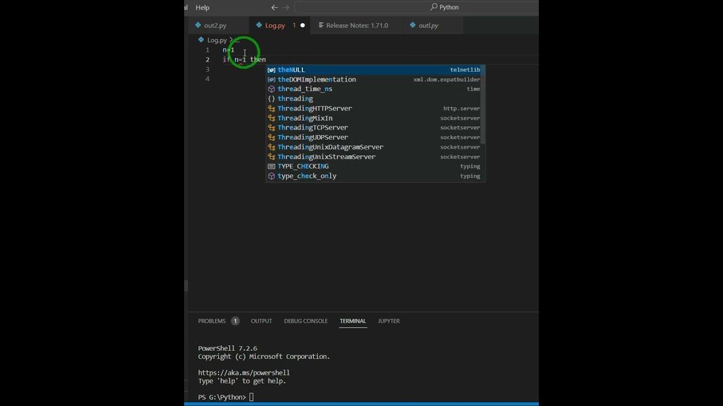The width and height of the screenshot is (723, 406).
Task: Click the variable icon beside theDOMImplementation
Action: point(272,80)
